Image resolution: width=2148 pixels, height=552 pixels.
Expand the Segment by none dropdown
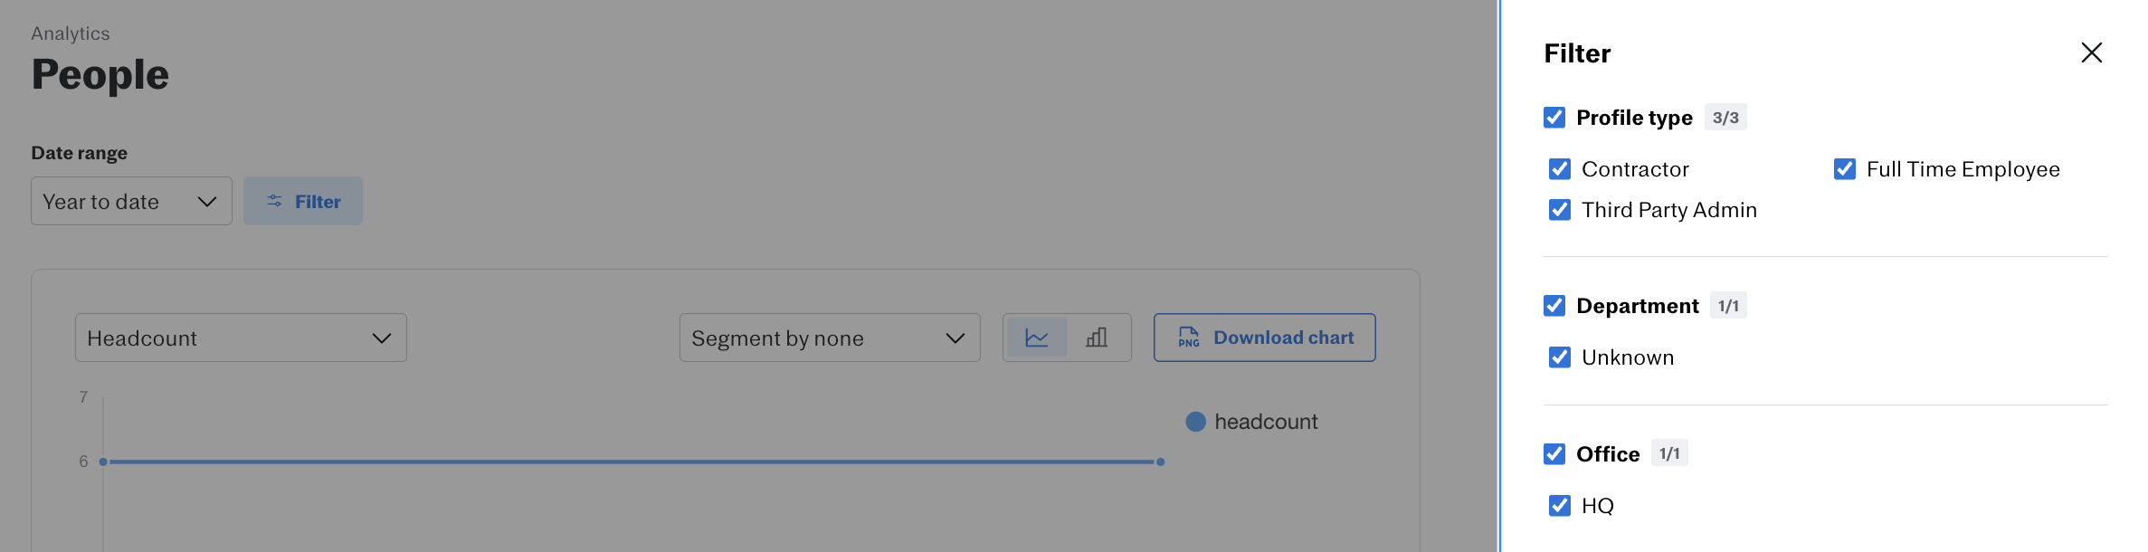(x=829, y=338)
